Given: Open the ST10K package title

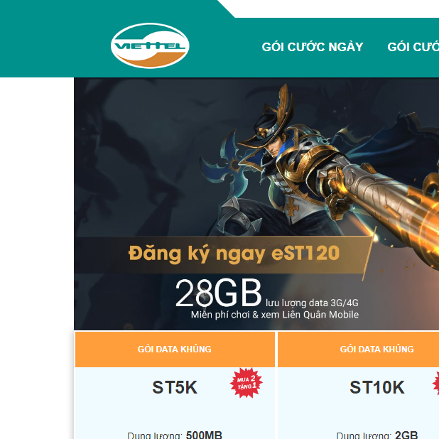Looking at the screenshot, I should pyautogui.click(x=377, y=387).
